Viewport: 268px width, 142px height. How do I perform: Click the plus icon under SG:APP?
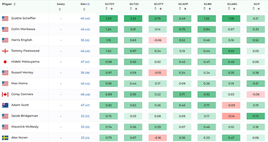click(x=185, y=9)
